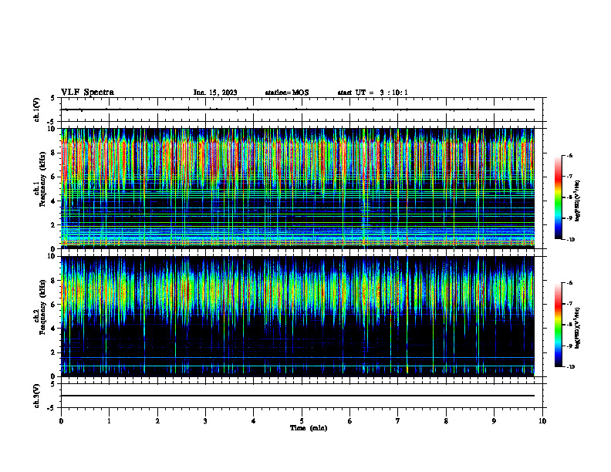
Task: Click time axis tick label "9" minutes
Action: 494,421
